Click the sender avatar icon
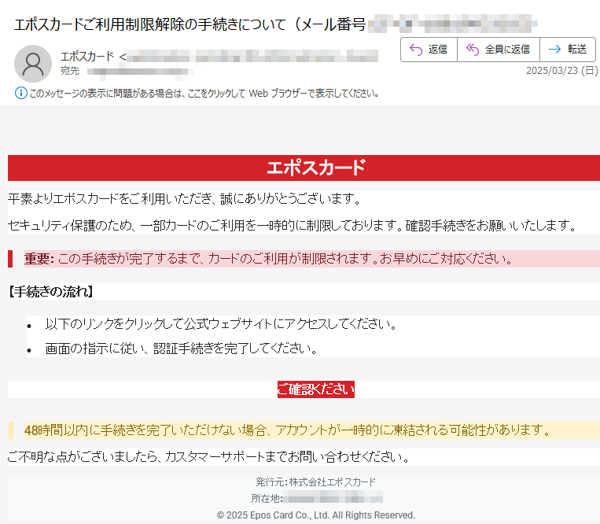 [x=33, y=64]
